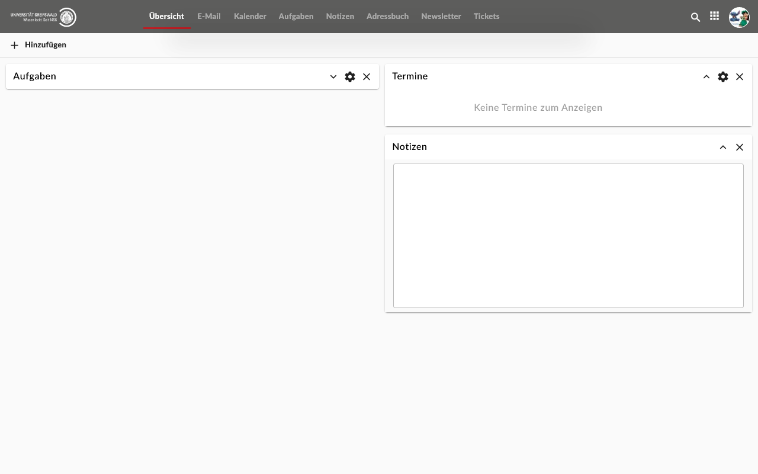Click inside the Notizen text area
Screen dimensions: 758x474
click(568, 236)
